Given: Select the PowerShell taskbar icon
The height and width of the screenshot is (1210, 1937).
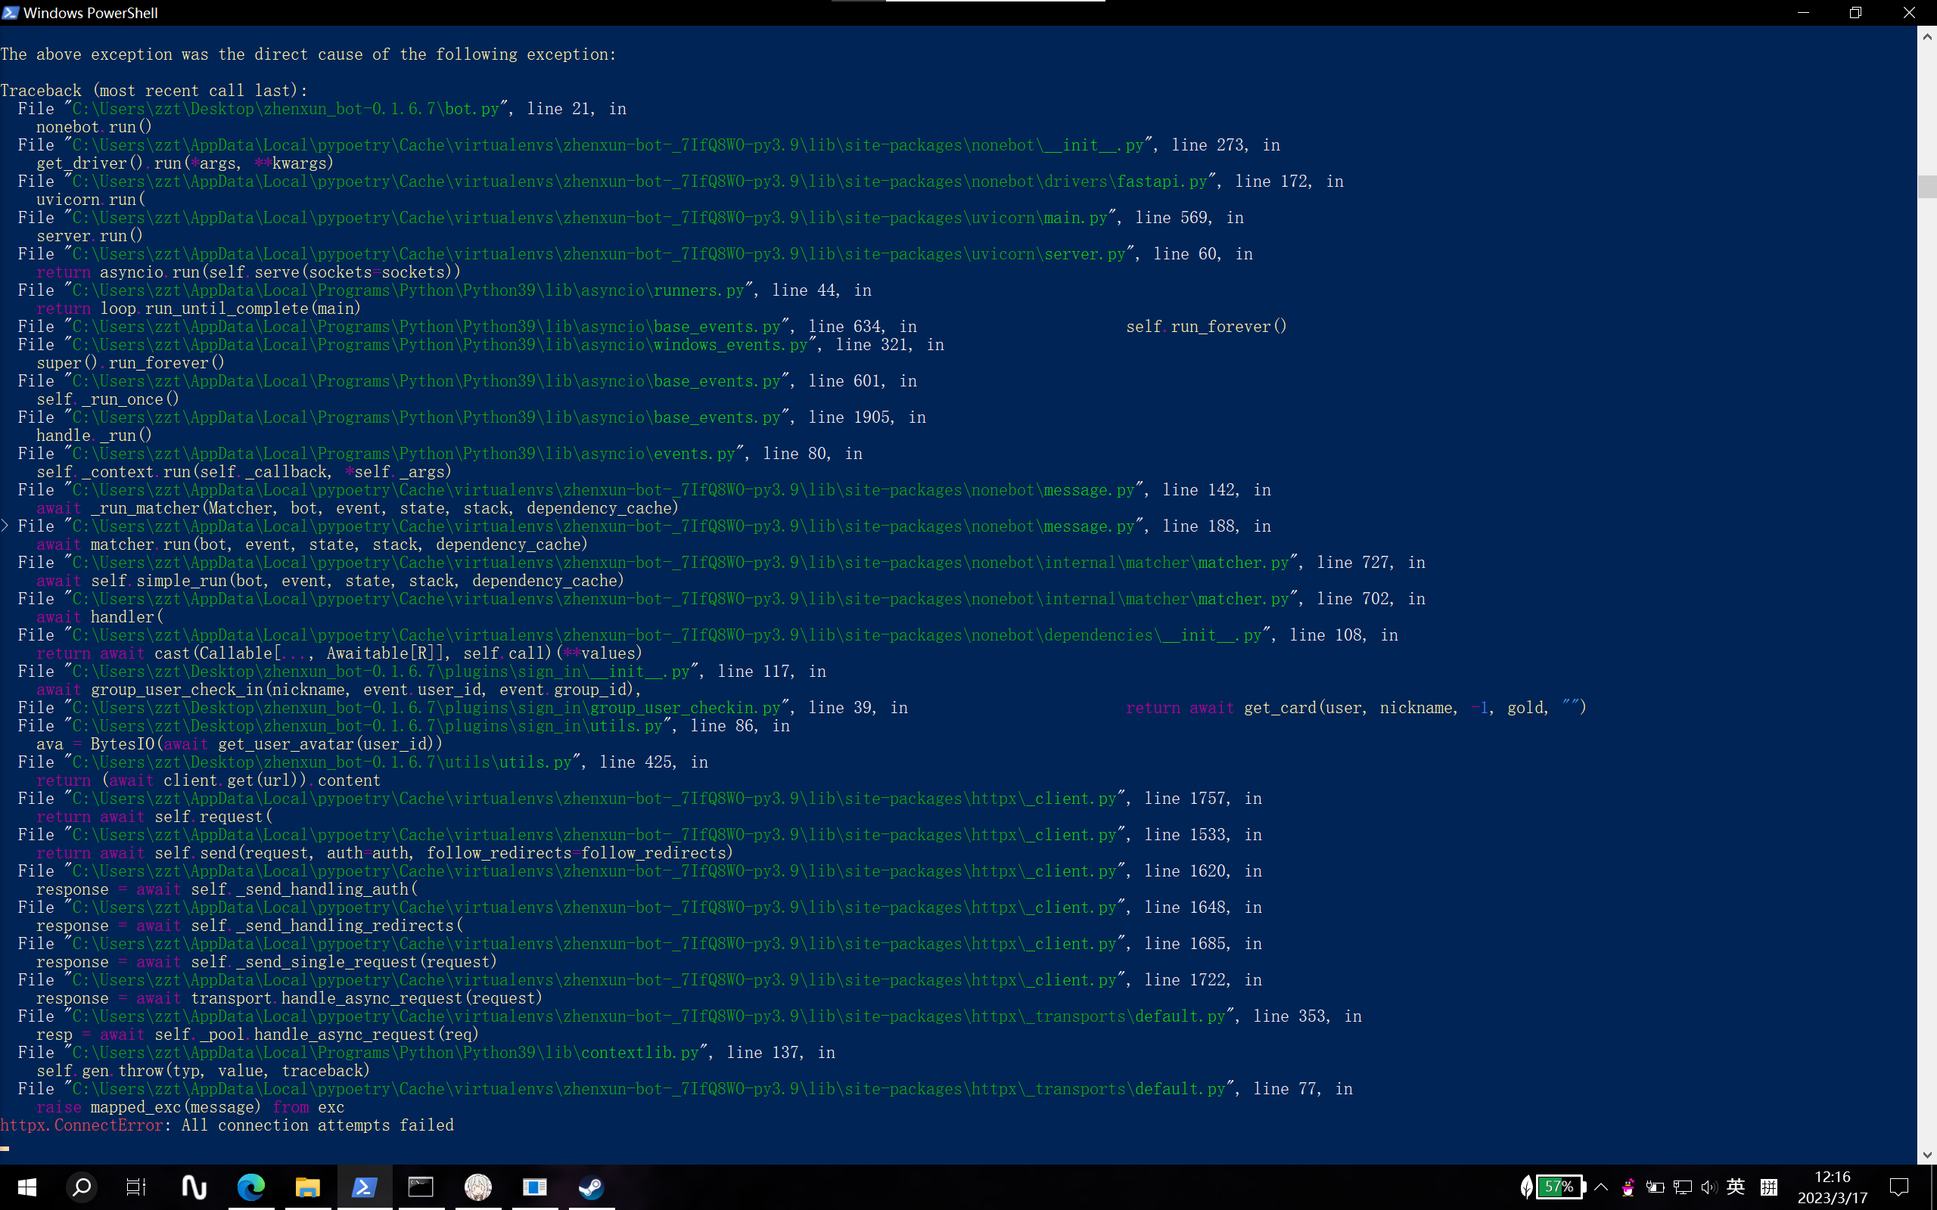Looking at the screenshot, I should pos(364,1187).
